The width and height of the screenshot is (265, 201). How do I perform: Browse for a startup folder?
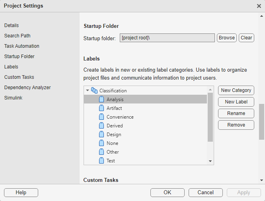pyautogui.click(x=227, y=38)
